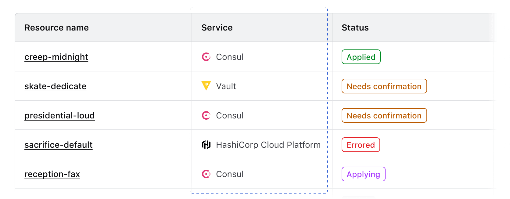Click Needs confirmation badge for skate-dedicate
Viewport: 510px width, 199px height.
click(x=384, y=86)
